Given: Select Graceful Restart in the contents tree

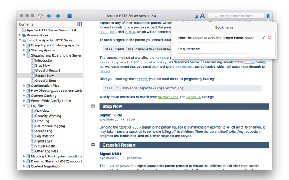Looking at the screenshot, I should 48,71.
